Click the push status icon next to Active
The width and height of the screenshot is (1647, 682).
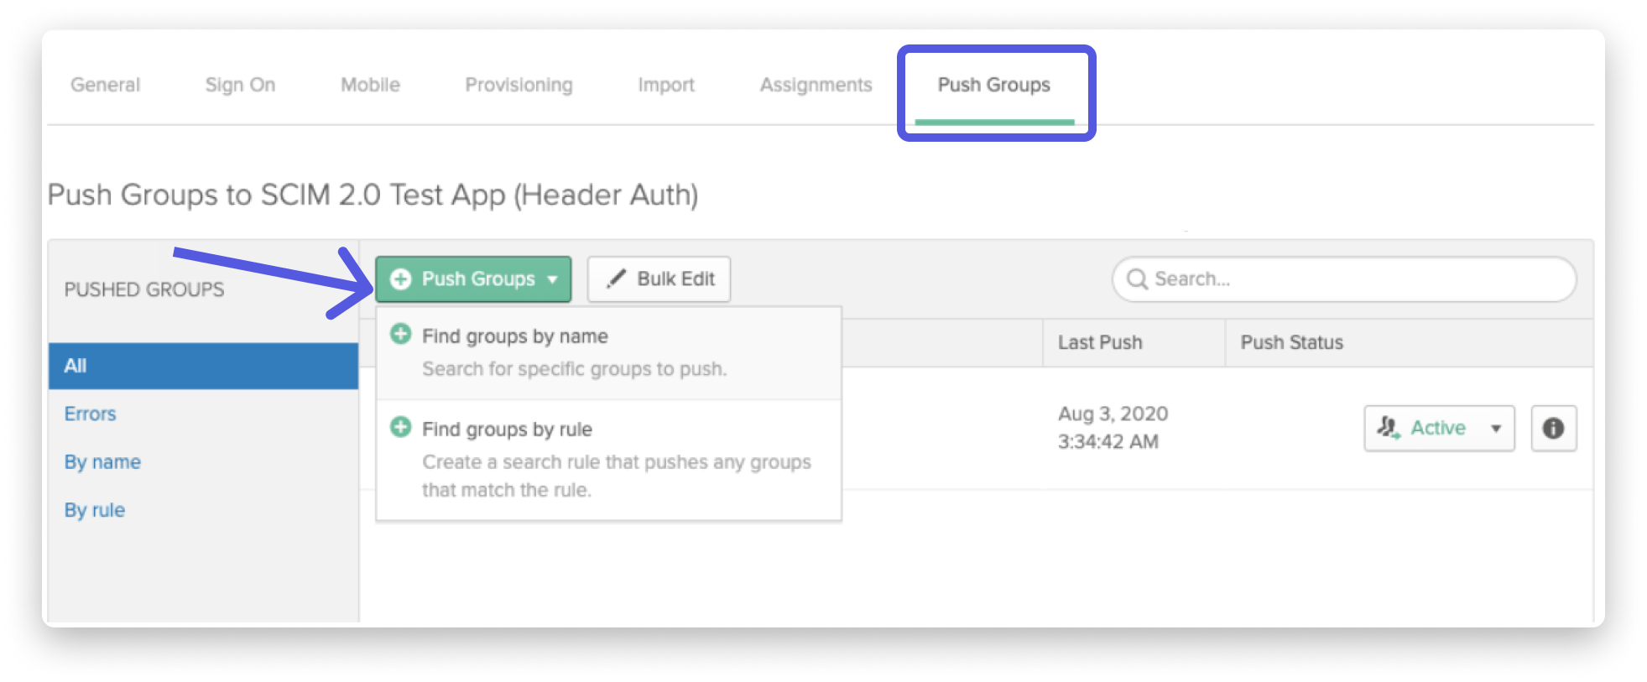click(x=1389, y=428)
